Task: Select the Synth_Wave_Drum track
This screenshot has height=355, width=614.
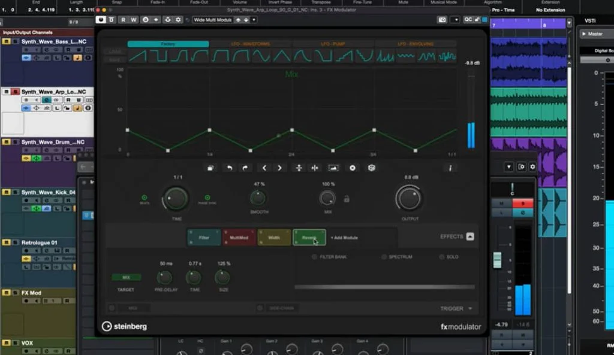Action: coord(53,142)
